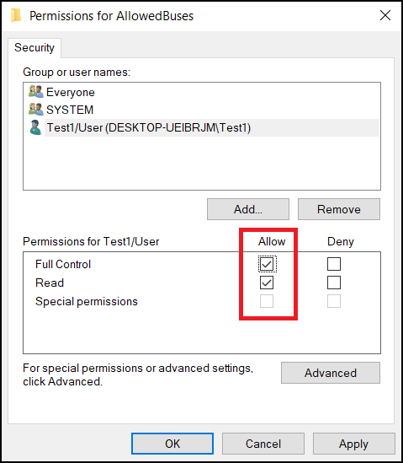Select SYSTEM in the user list

click(70, 110)
